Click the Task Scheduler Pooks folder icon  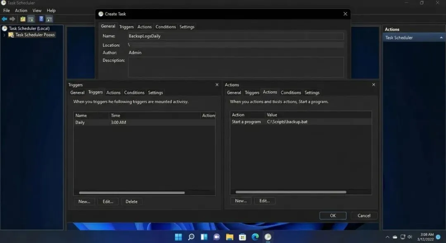(11, 35)
